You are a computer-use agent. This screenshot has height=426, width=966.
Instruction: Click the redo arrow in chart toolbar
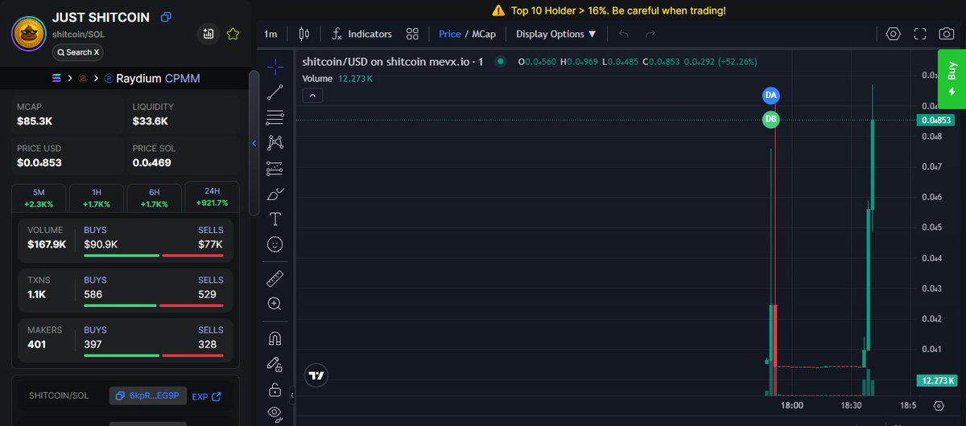(x=650, y=34)
